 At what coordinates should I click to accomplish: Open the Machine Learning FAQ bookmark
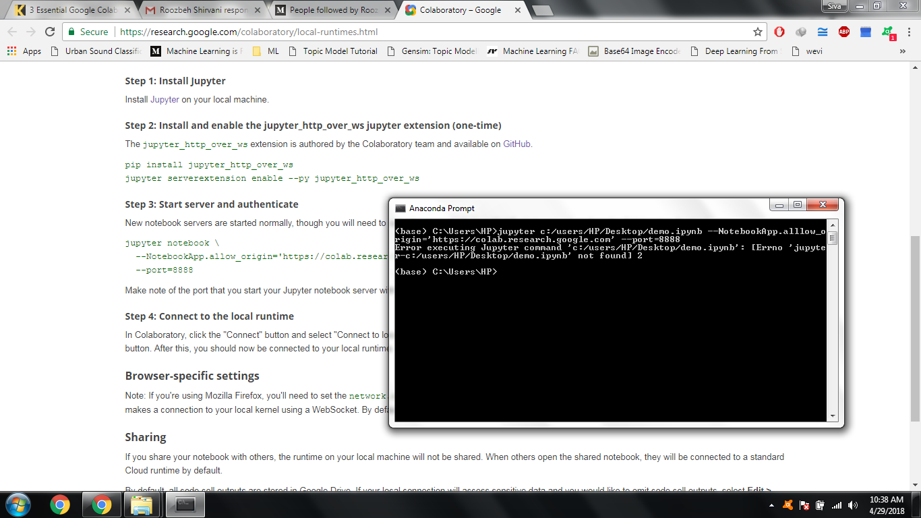[x=533, y=51]
